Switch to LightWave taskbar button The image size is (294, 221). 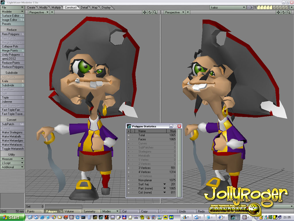tap(234, 218)
